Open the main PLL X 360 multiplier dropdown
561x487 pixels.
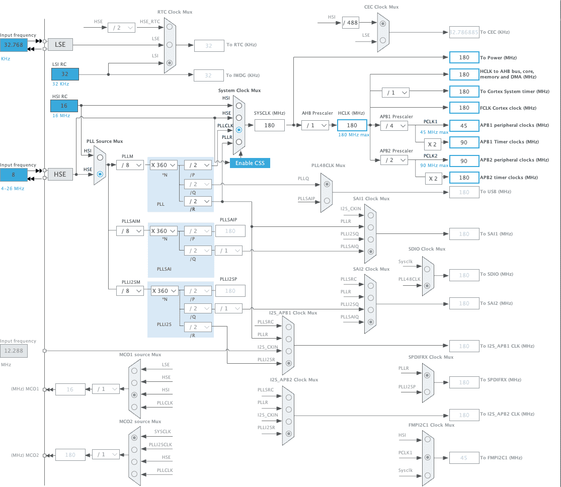(x=164, y=165)
